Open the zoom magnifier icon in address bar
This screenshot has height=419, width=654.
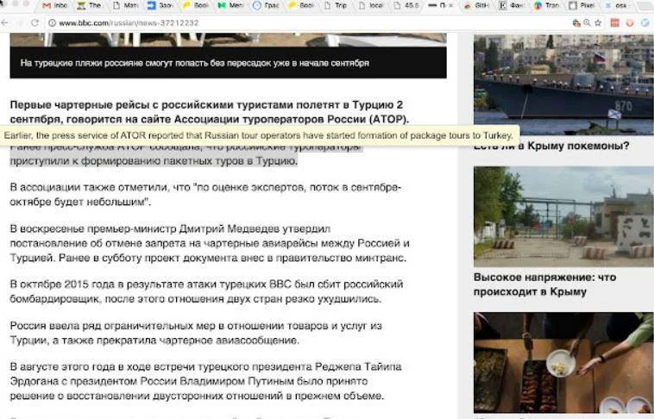click(587, 23)
